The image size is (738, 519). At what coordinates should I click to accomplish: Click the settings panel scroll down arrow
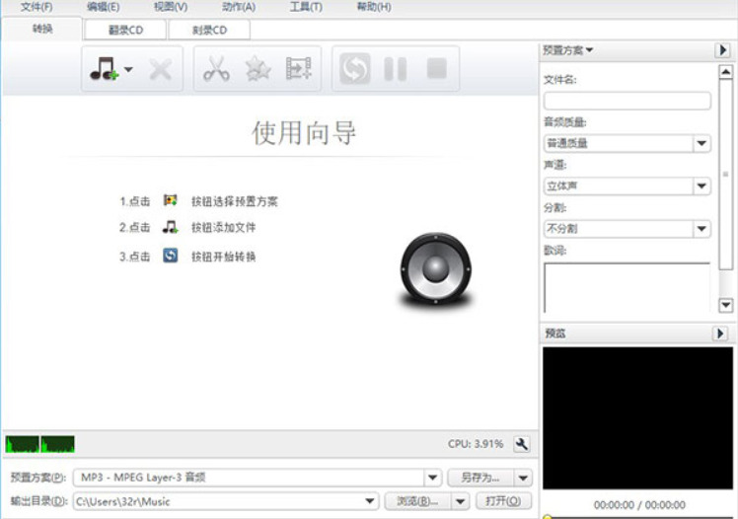[x=726, y=305]
